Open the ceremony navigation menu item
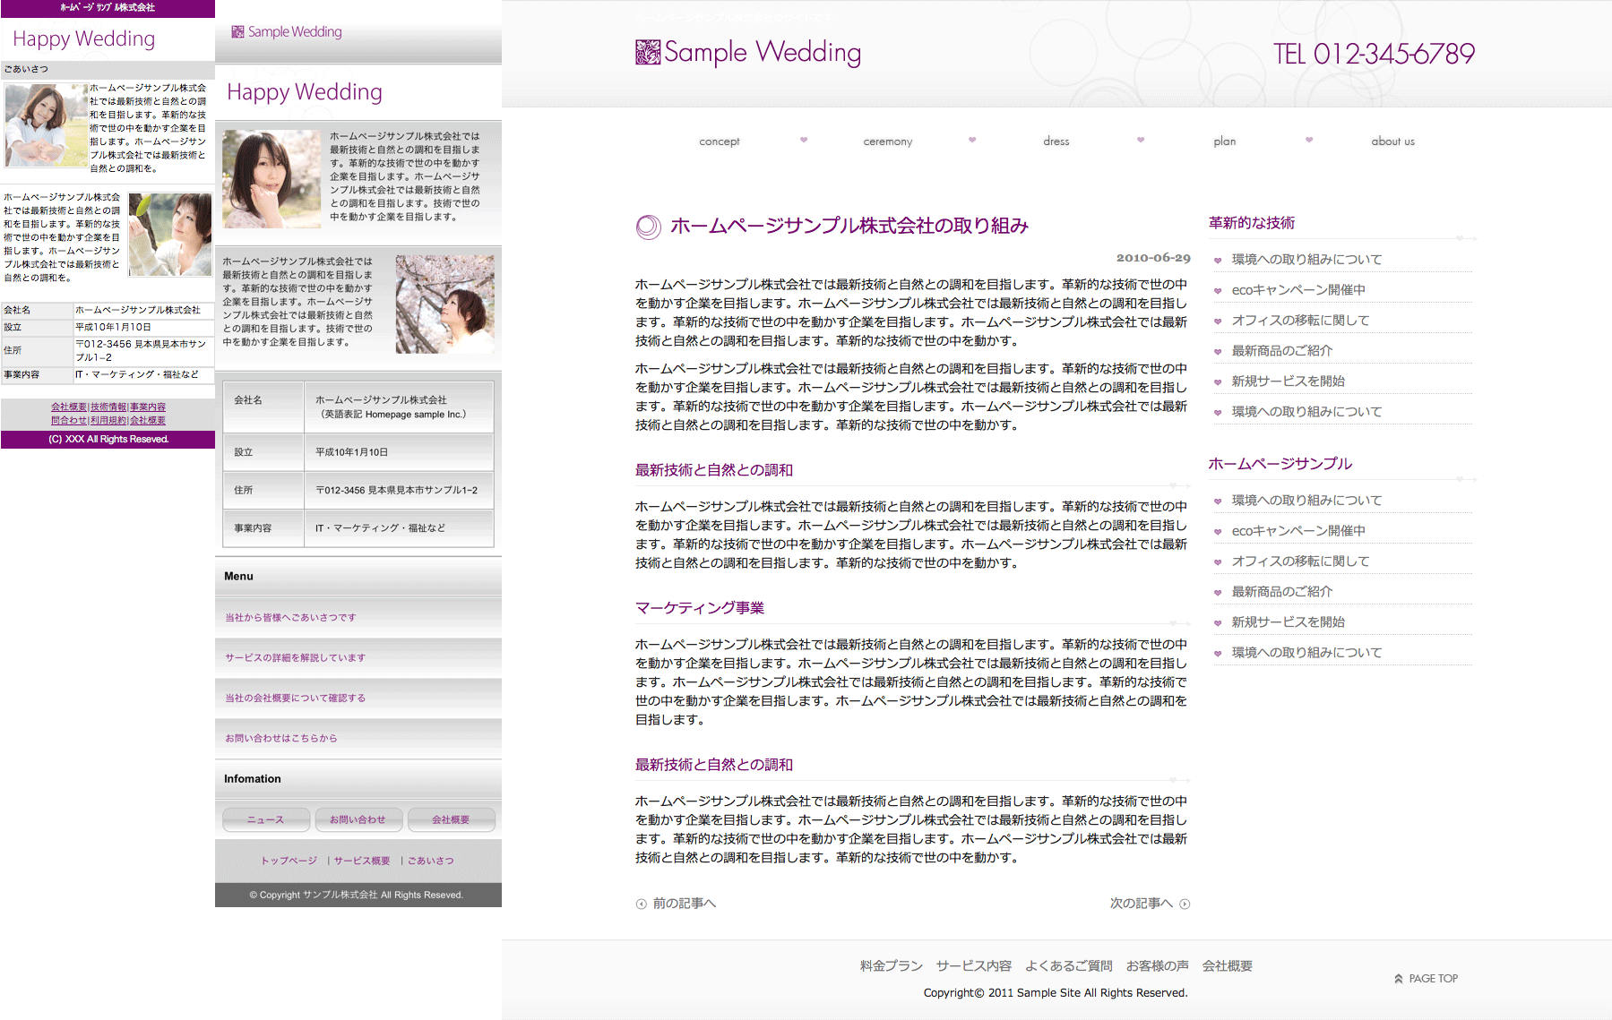The width and height of the screenshot is (1612, 1020). [887, 141]
